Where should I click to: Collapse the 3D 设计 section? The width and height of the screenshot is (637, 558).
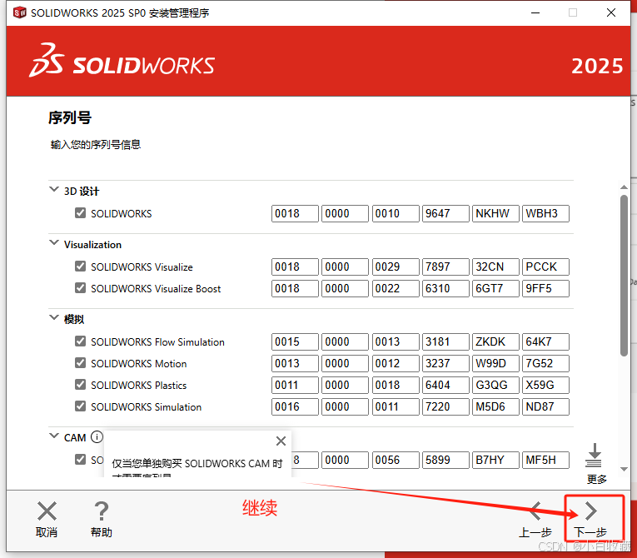54,189
